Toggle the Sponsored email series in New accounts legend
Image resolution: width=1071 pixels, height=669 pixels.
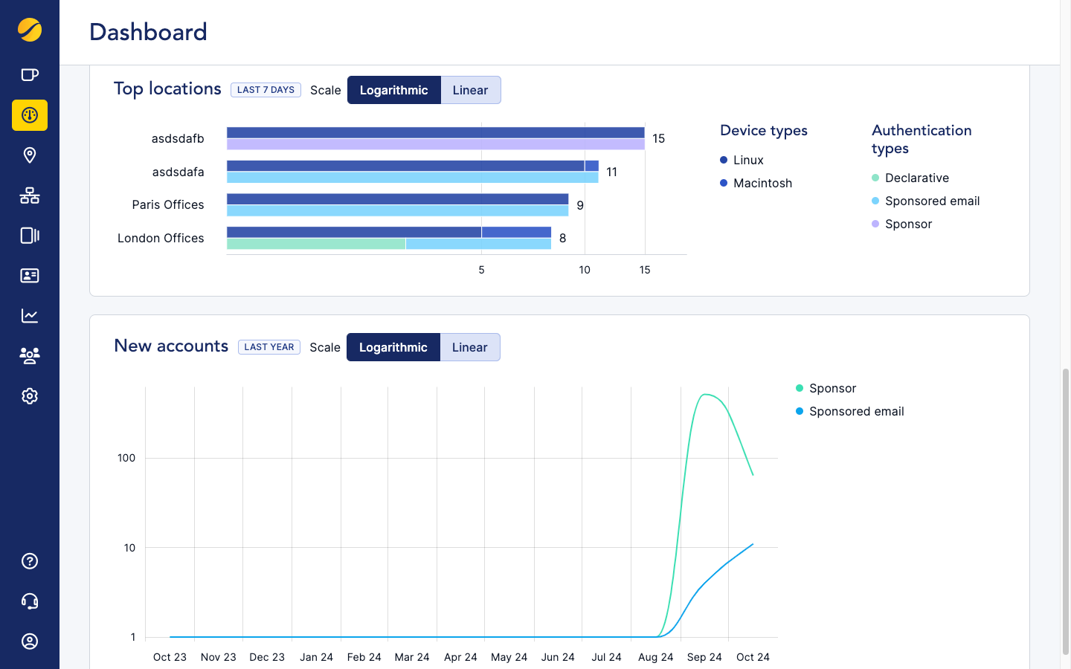pyautogui.click(x=856, y=411)
